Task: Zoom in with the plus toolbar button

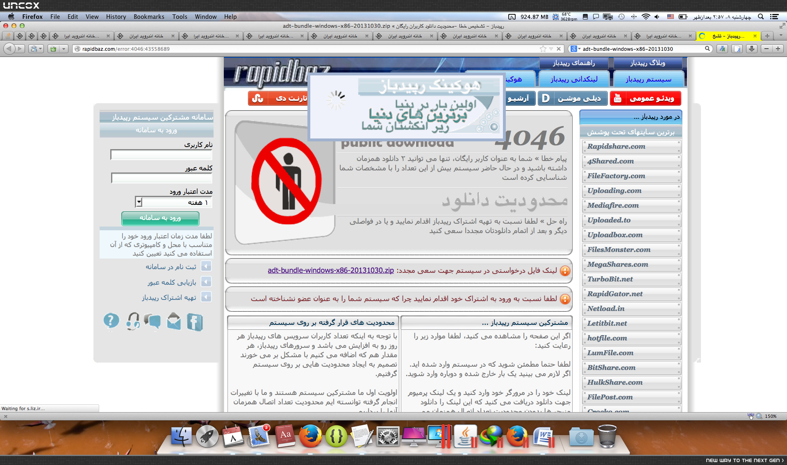Action: (x=778, y=49)
